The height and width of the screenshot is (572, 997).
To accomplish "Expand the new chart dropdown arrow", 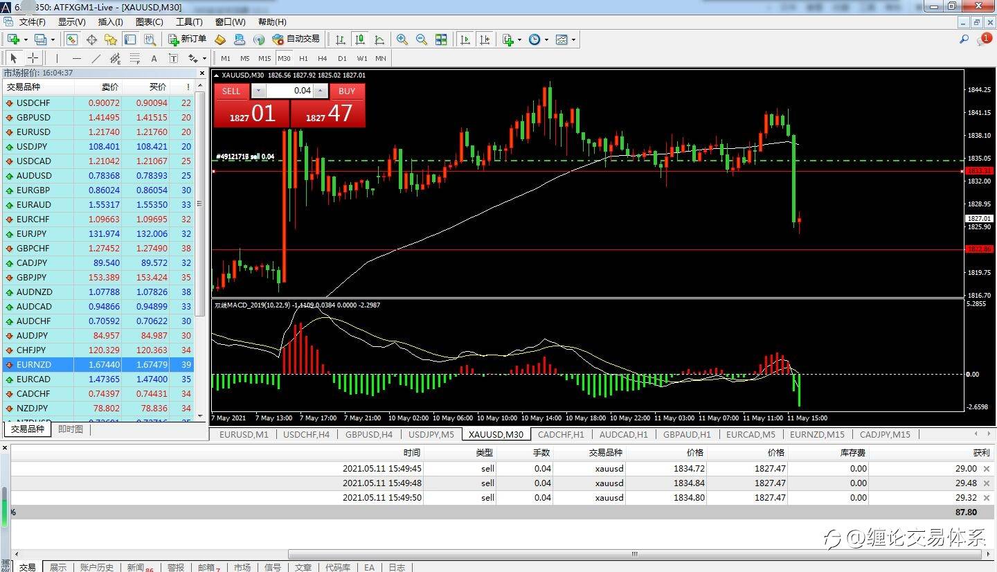I will coord(24,40).
